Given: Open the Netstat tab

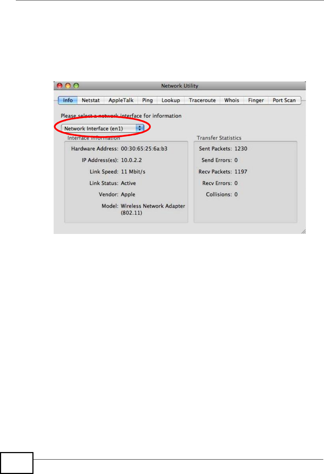Looking at the screenshot, I should (x=91, y=100).
